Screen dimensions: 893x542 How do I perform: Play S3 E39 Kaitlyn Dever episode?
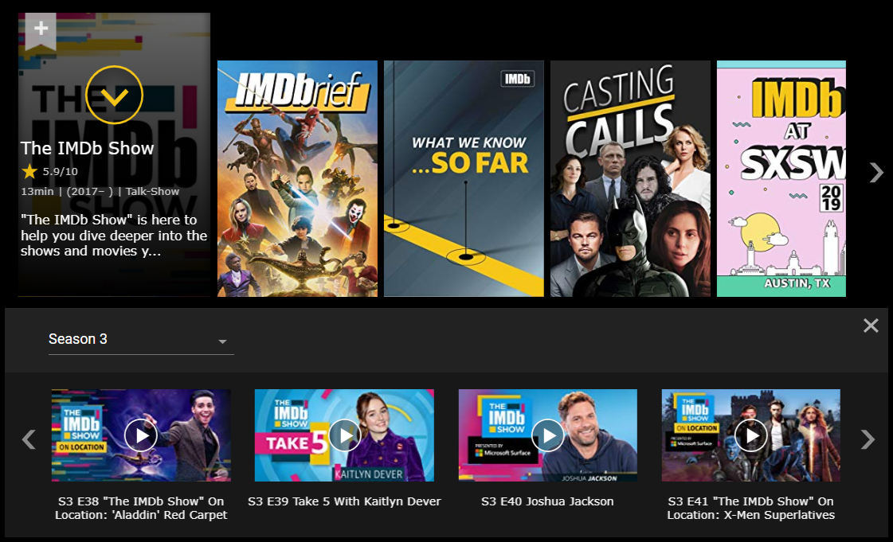pyautogui.click(x=345, y=435)
